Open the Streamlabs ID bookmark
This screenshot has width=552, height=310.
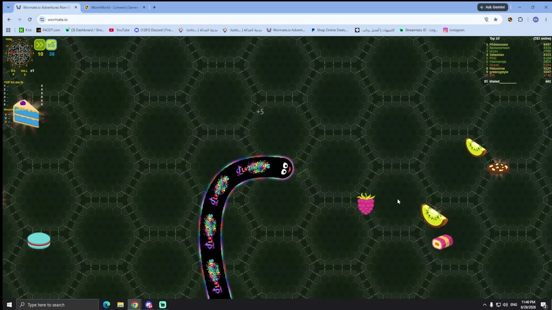click(418, 30)
